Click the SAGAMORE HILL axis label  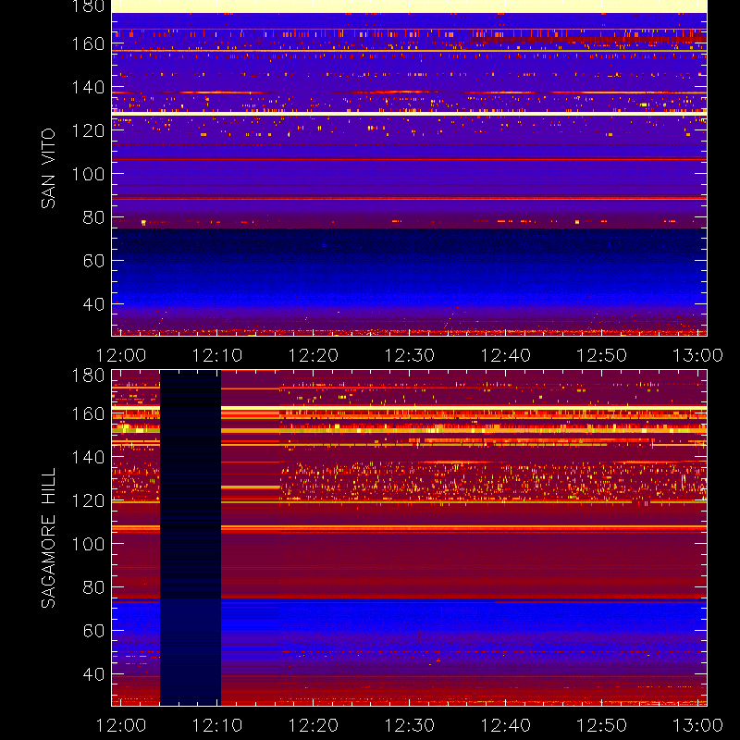(48, 538)
